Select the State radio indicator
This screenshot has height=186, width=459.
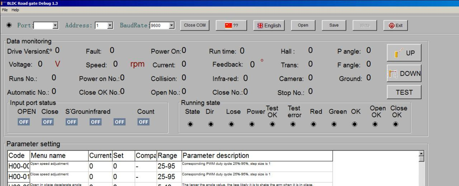(x=190, y=124)
